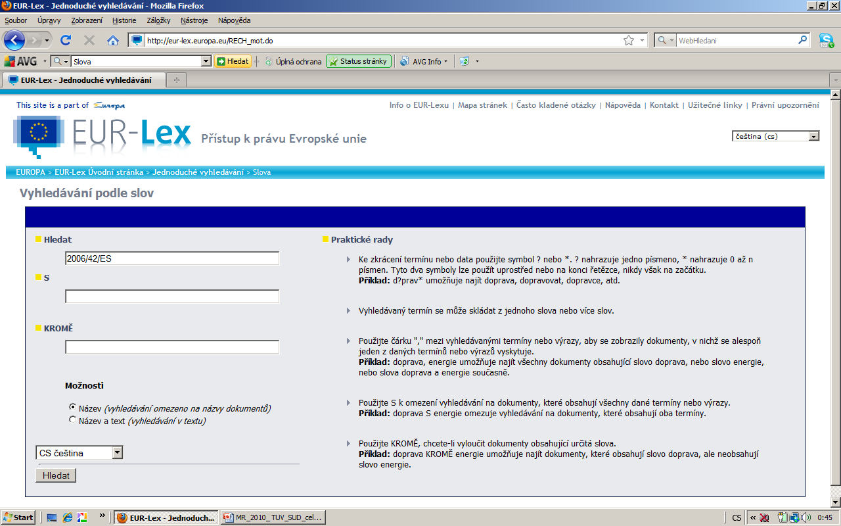Click the Skype icon in the navigation bar
Screen dimensions: 841x526
pos(827,40)
